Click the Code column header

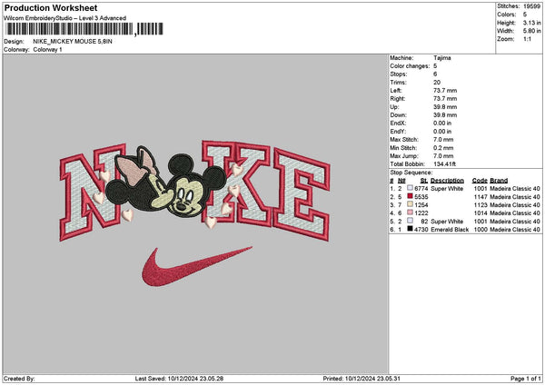[x=480, y=181]
